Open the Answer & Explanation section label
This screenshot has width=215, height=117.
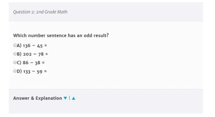click(x=38, y=98)
